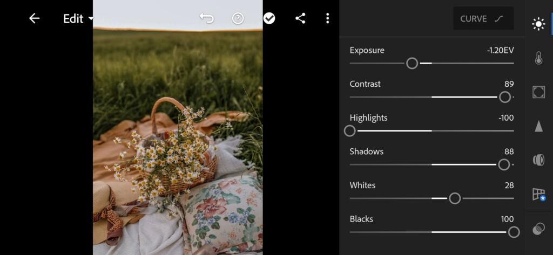Screen dimensions: 553x255
Task: Share the photo
Action: [x=300, y=18]
